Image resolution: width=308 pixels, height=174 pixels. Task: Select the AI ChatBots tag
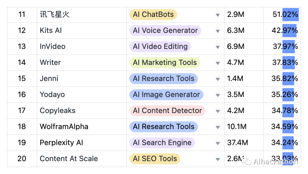153,14
